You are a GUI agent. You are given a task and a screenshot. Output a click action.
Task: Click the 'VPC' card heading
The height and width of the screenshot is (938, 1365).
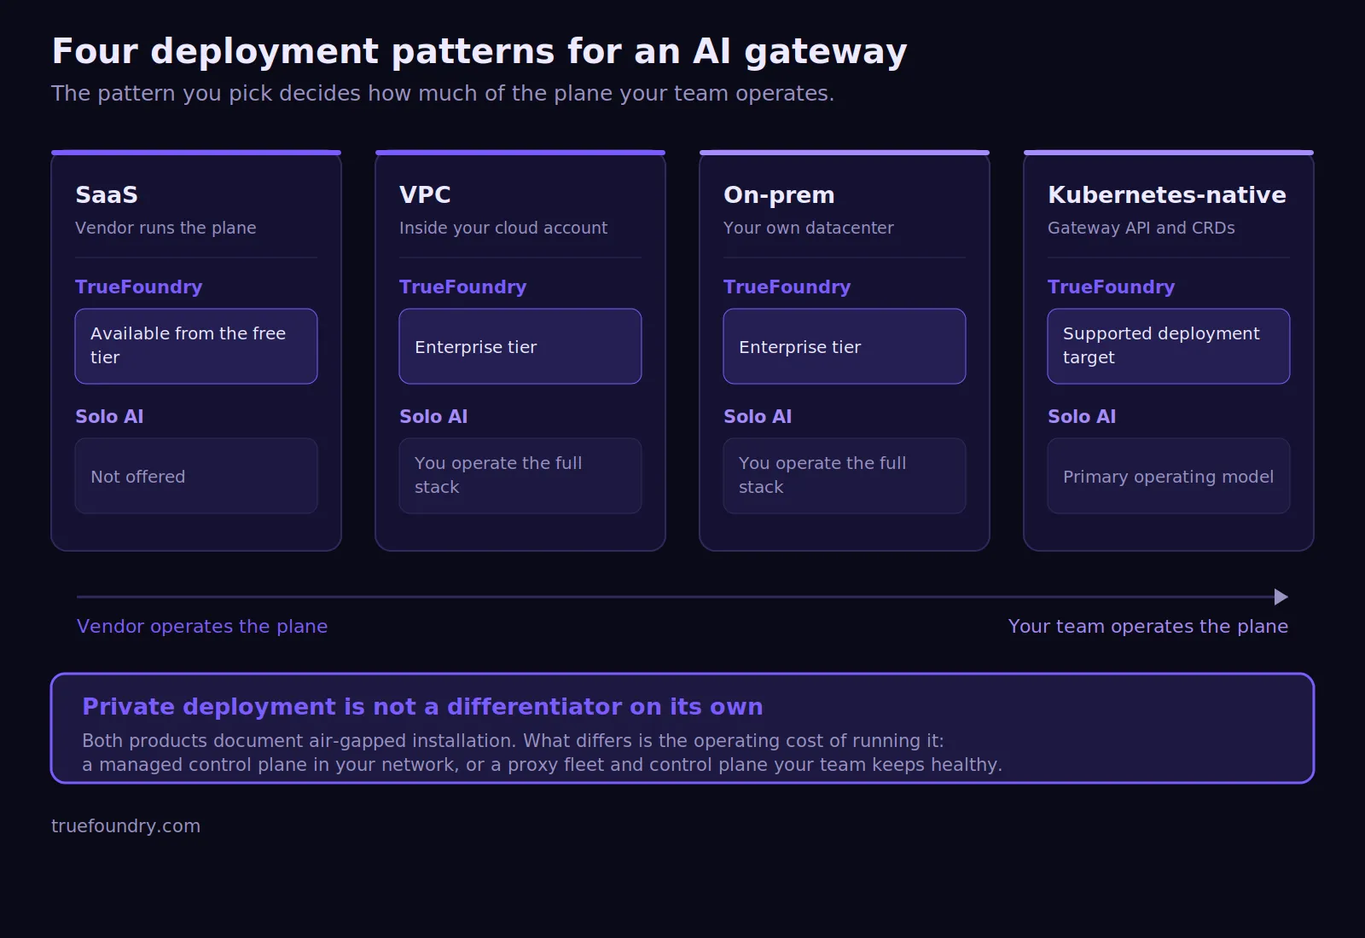(x=425, y=194)
